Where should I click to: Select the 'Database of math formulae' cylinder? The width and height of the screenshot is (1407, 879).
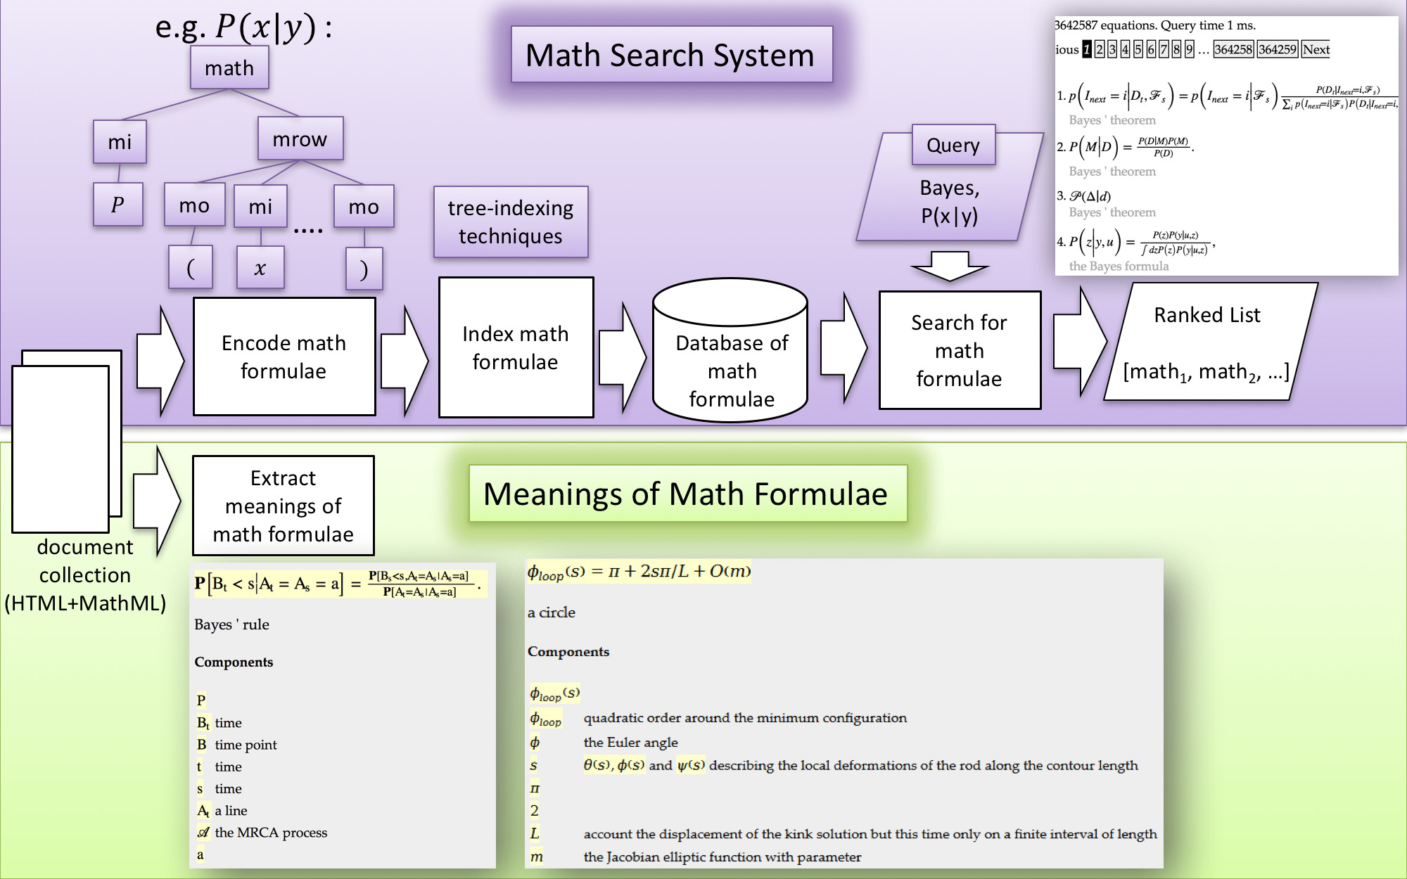pos(730,352)
